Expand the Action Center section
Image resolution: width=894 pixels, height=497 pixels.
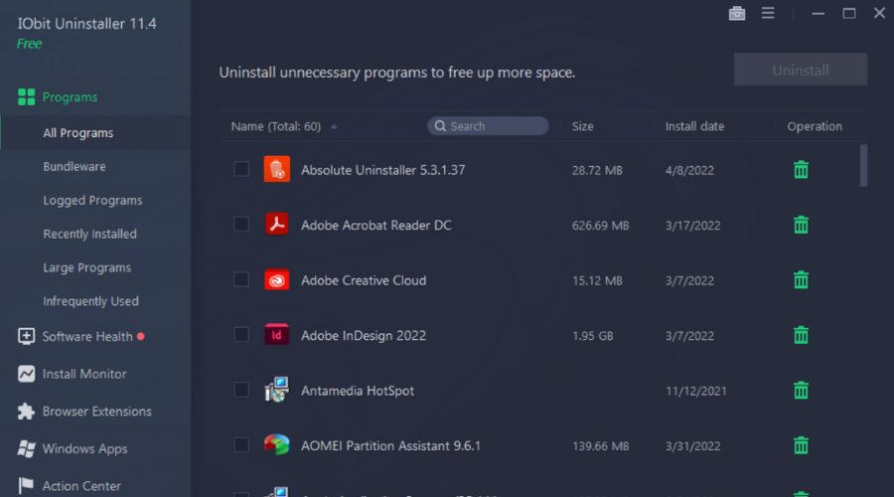81,486
